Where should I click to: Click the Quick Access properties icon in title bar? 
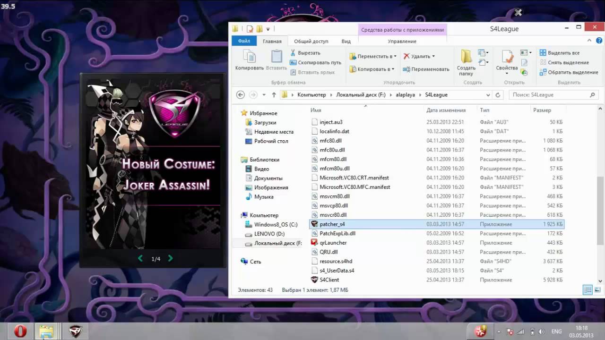(250, 29)
